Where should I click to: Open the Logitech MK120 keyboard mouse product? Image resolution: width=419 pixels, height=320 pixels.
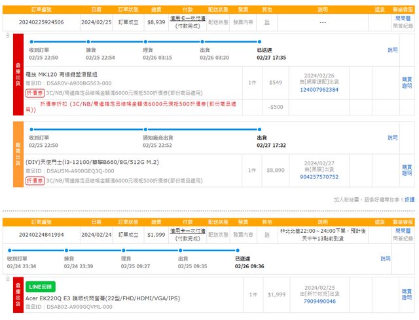coord(69,74)
